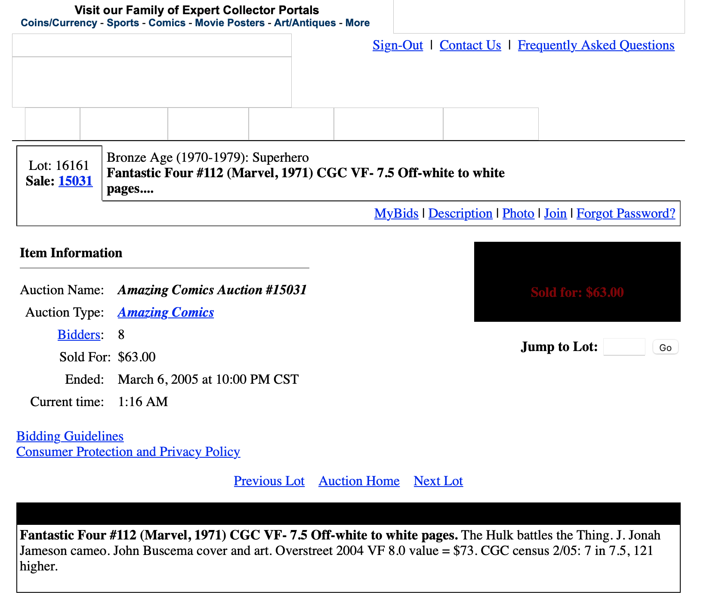722x604 pixels.
Task: Visit the Movie Posters portal
Action: click(230, 23)
